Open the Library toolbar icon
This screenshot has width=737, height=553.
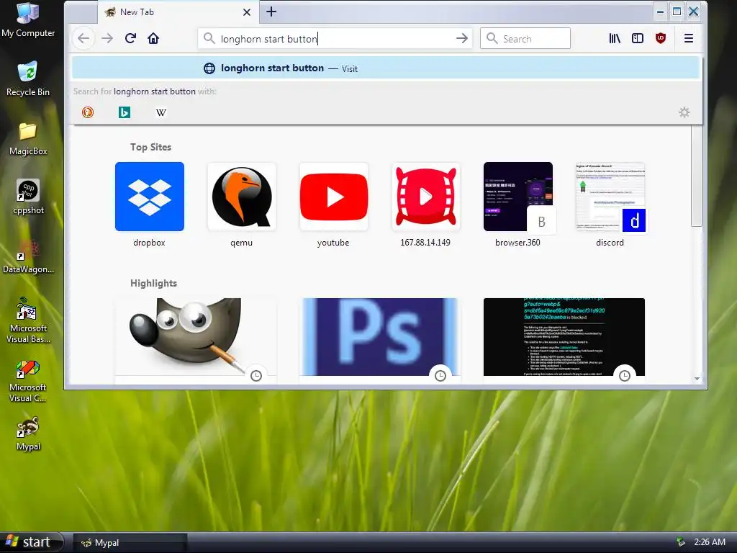point(615,39)
